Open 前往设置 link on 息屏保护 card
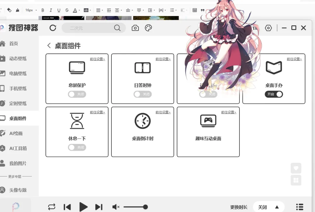Screen dimensions: 315x212 point(97,59)
